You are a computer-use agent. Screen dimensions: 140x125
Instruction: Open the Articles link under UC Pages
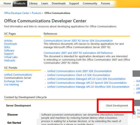coord(8,41)
